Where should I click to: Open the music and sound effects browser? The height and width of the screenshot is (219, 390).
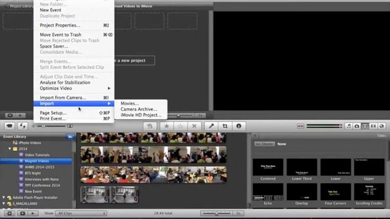coord(349,126)
